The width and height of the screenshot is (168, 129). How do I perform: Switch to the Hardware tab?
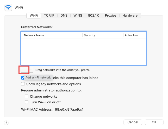coord(130,16)
